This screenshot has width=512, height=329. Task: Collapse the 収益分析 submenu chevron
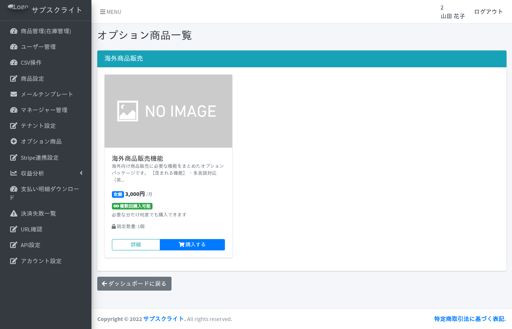pyautogui.click(x=81, y=173)
